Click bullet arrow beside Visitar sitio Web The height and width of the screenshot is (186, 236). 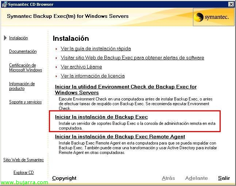pos(57,58)
